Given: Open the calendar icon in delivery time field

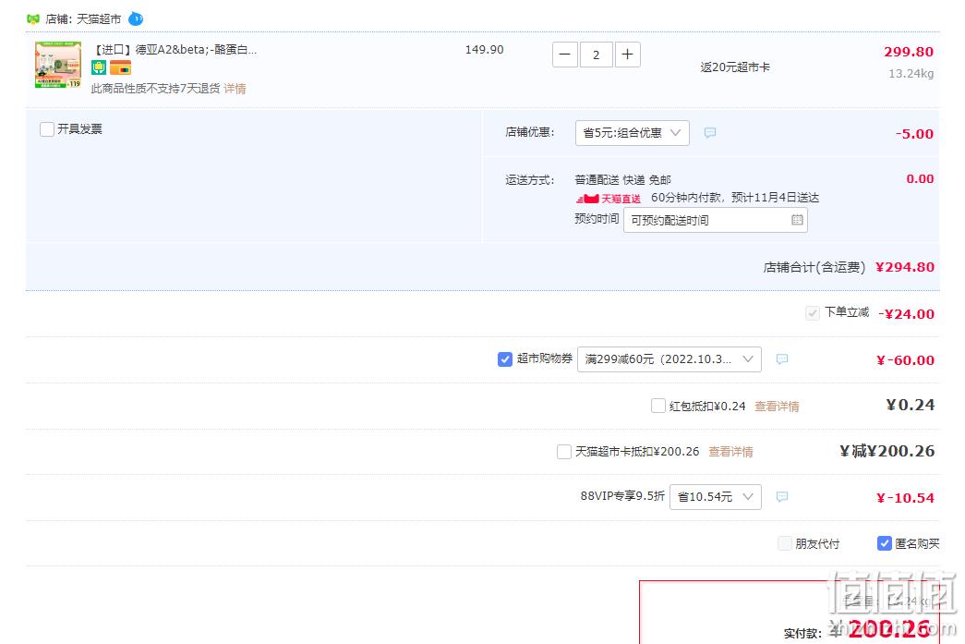Looking at the screenshot, I should click(797, 220).
